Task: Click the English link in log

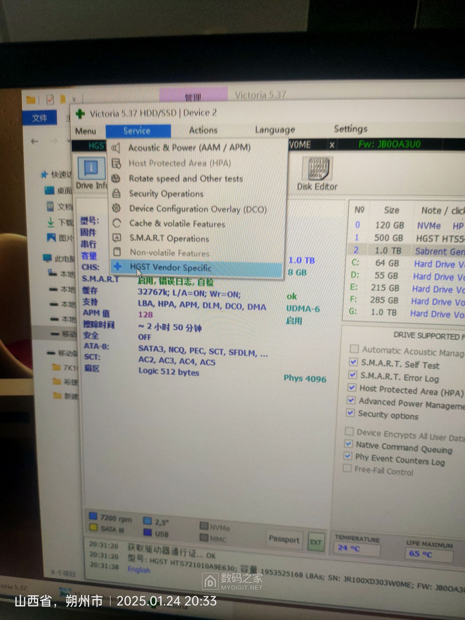Action: point(139,569)
